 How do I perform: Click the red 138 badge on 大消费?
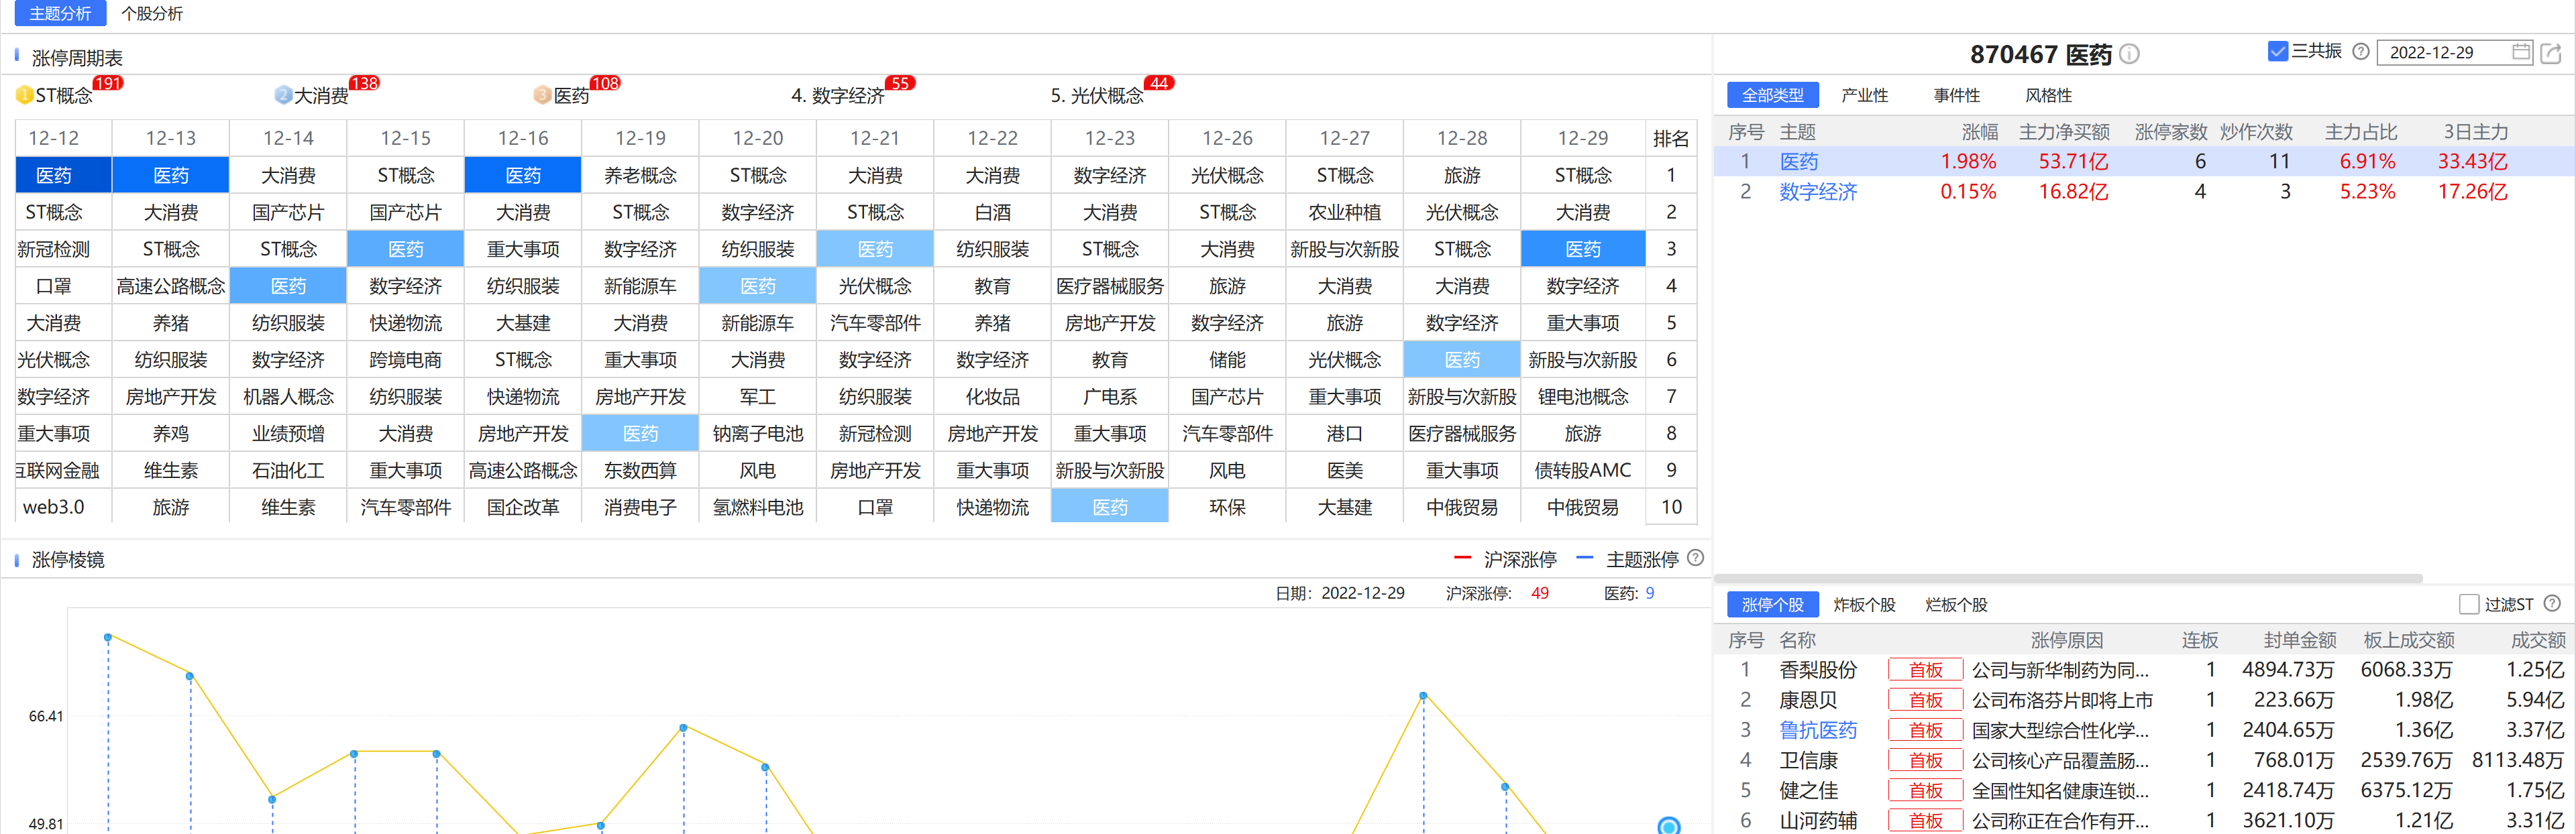click(x=364, y=83)
